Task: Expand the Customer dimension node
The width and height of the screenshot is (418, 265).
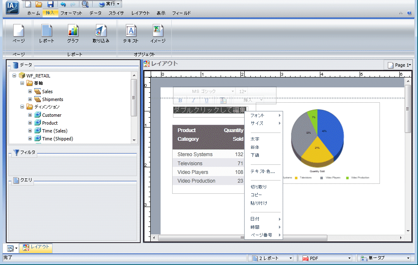Action: pos(30,115)
